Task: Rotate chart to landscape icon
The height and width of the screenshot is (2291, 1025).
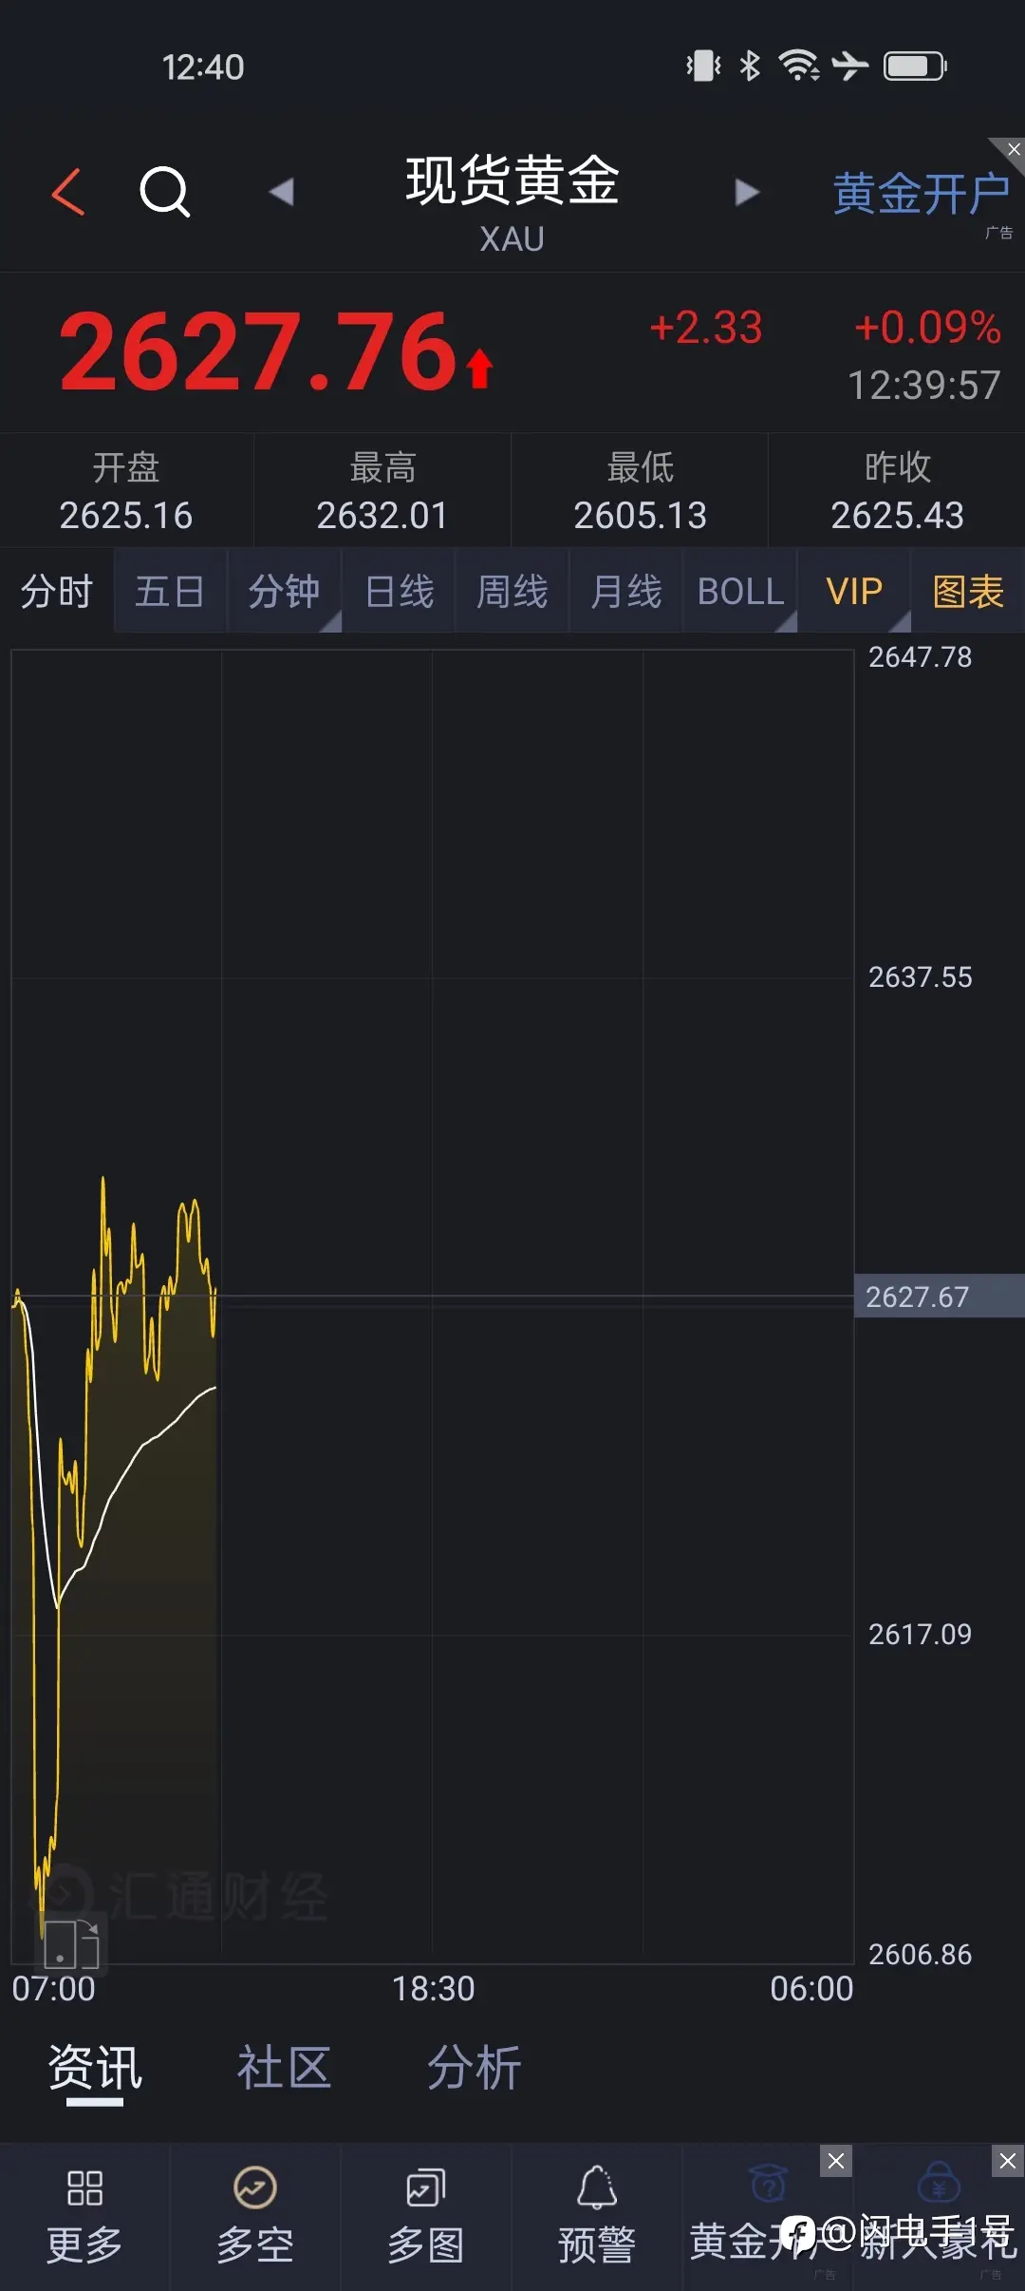Action: point(71,1941)
